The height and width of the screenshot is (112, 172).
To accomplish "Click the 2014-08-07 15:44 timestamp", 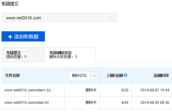I will 155,90.
